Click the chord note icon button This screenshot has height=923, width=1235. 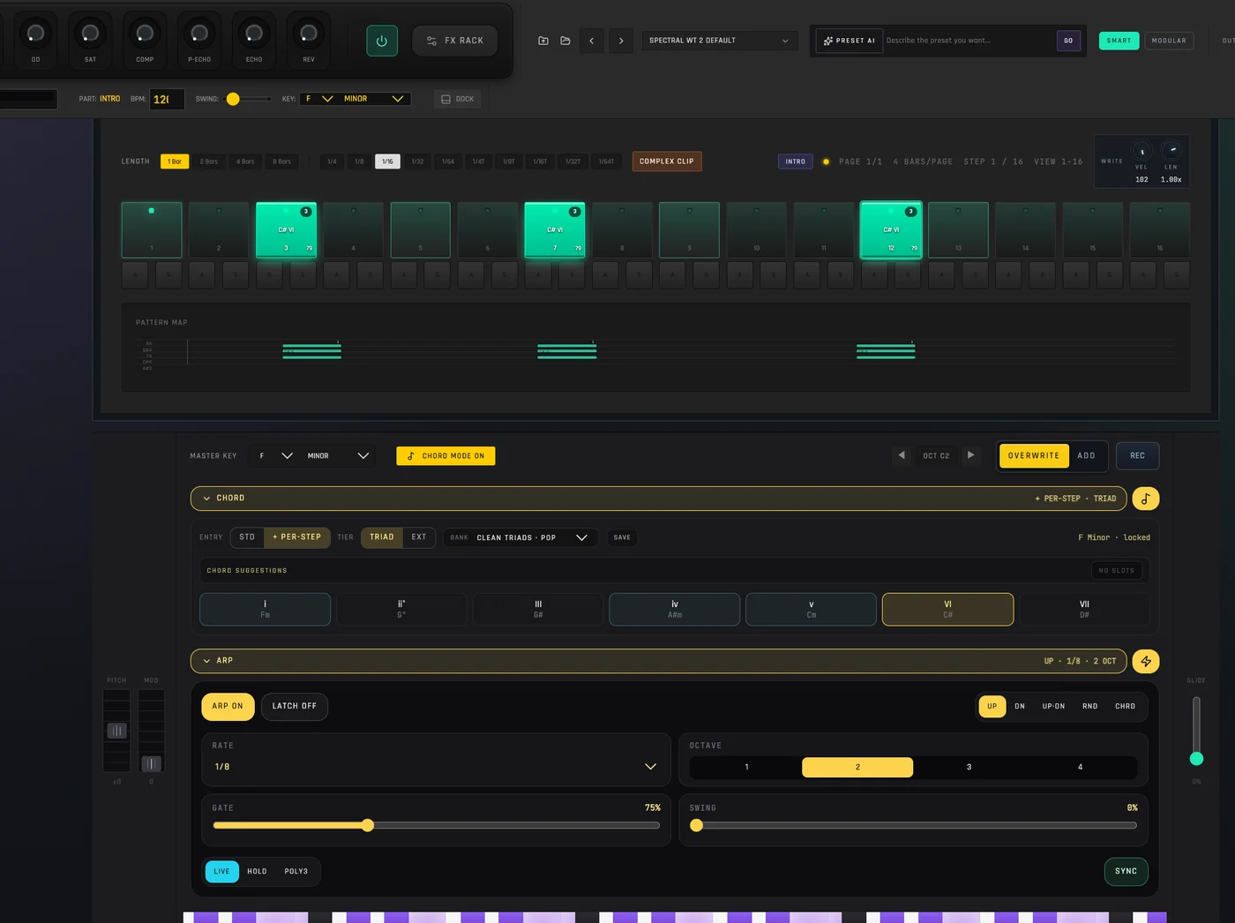tap(1146, 499)
